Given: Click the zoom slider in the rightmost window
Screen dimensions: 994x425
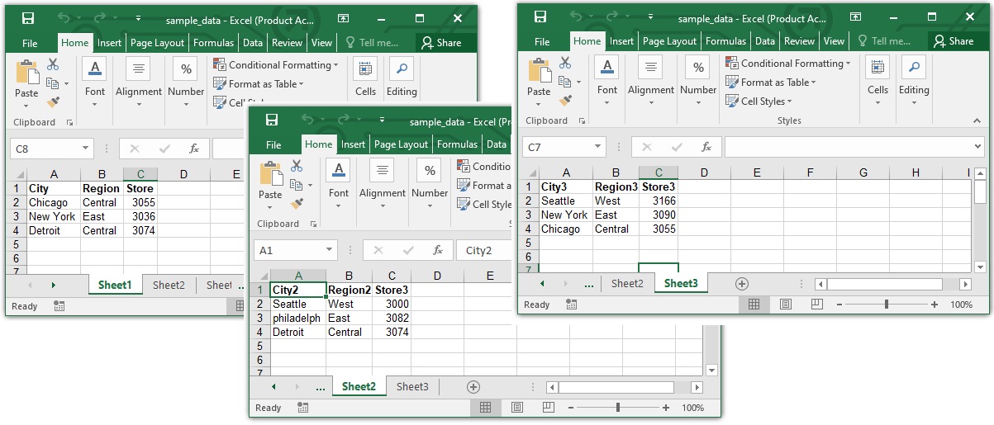Looking at the screenshot, I should (x=886, y=305).
